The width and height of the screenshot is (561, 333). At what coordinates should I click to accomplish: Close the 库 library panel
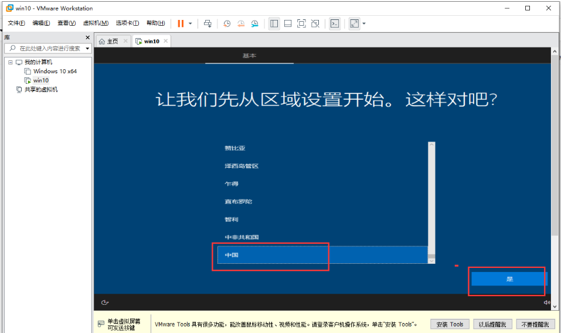88,38
